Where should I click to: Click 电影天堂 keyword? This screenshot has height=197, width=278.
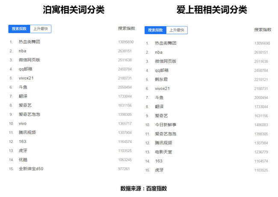[163, 152]
